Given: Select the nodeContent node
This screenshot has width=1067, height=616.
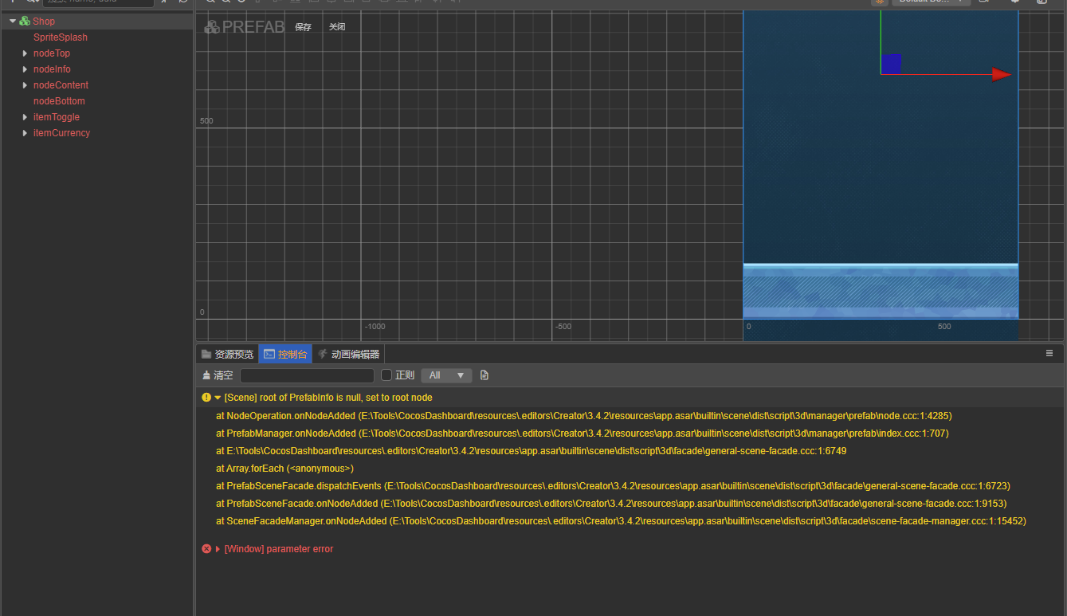Looking at the screenshot, I should [61, 85].
